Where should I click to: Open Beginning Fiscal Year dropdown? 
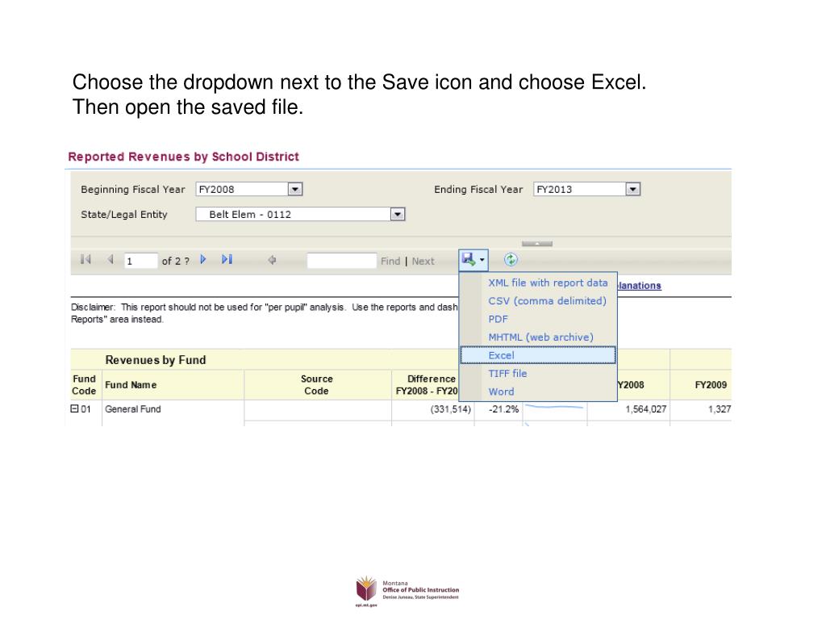295,189
